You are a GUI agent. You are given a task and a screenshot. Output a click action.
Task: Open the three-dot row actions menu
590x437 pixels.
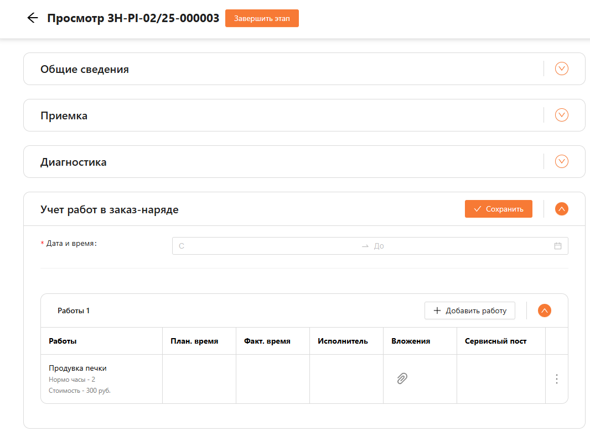[556, 379]
